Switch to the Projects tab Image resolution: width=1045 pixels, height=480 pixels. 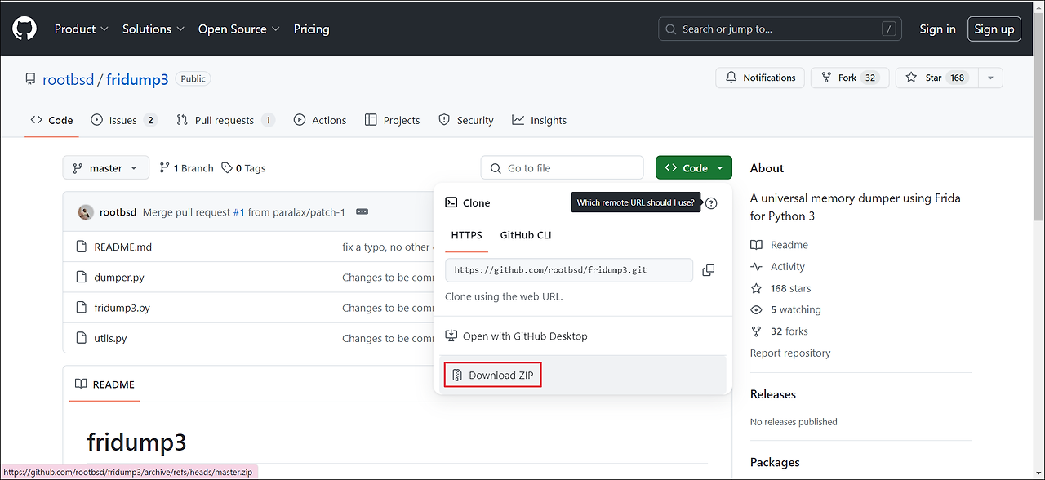(393, 120)
